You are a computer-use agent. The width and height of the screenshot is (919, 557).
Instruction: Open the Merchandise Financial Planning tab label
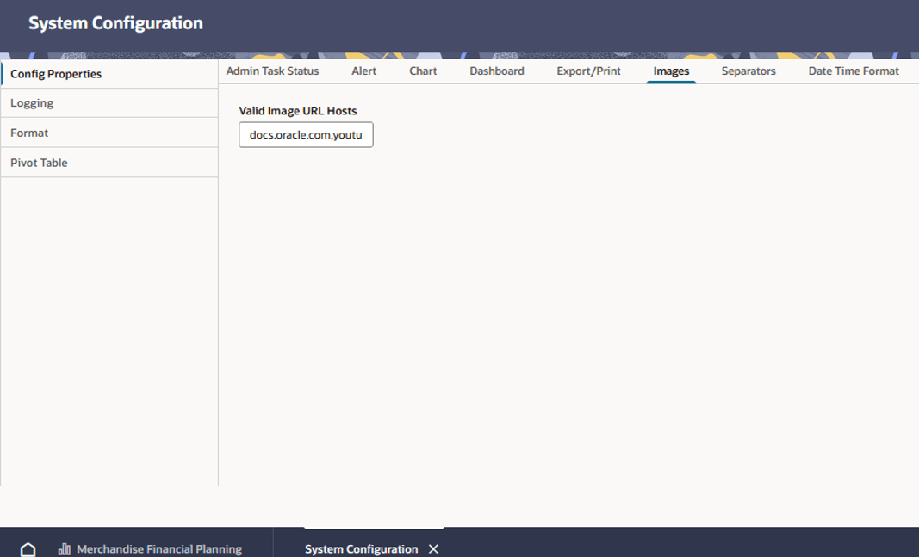pyautogui.click(x=159, y=549)
